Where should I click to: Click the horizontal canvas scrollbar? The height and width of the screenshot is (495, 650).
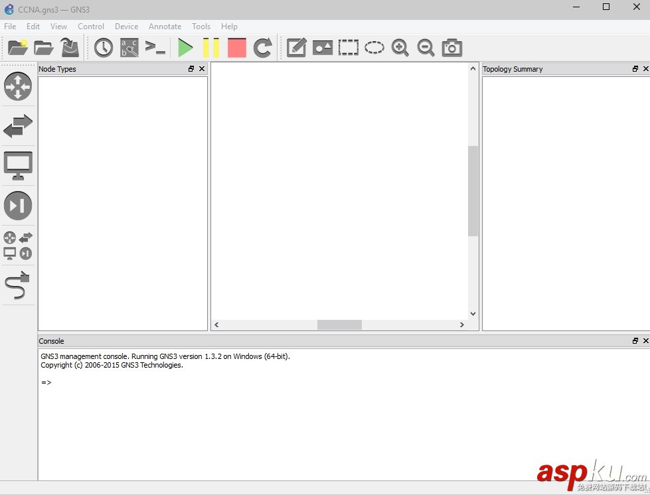(339, 324)
